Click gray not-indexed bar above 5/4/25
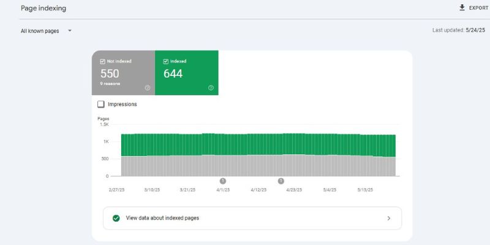 (x=329, y=165)
